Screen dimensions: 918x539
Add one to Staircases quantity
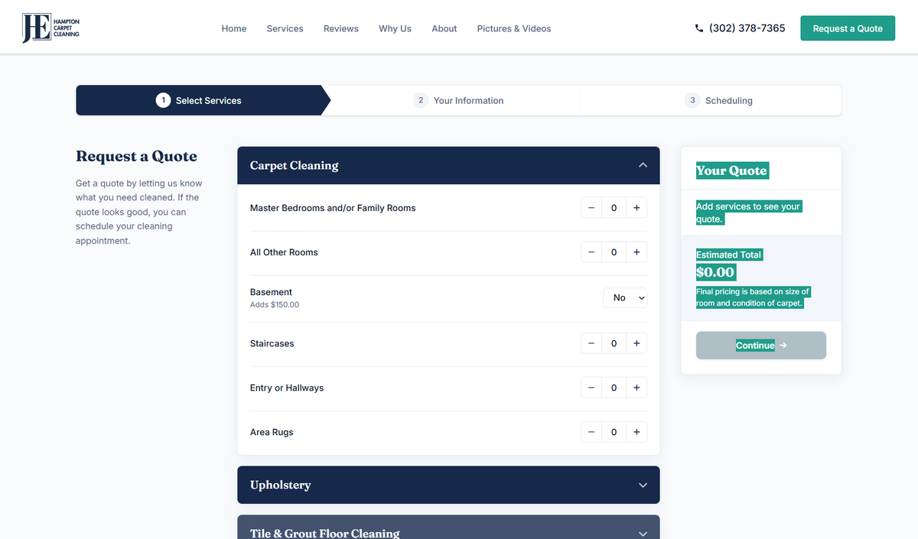(636, 343)
